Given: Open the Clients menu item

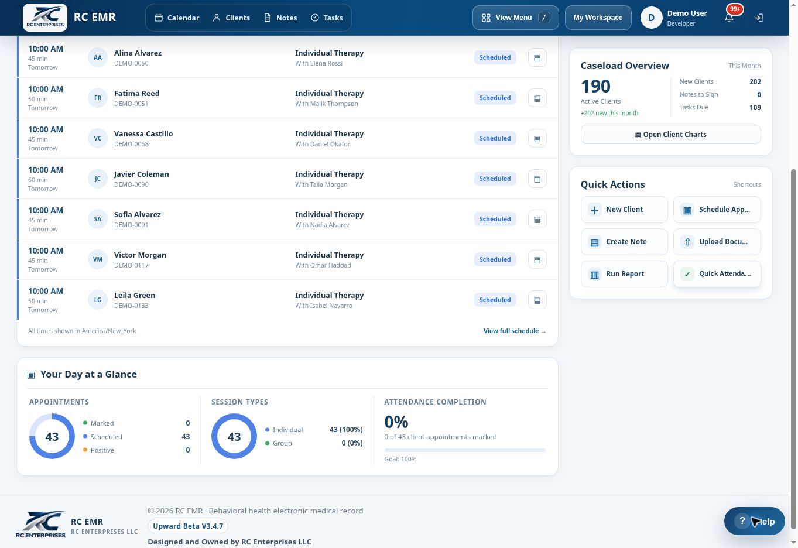Looking at the screenshot, I should coord(231,18).
